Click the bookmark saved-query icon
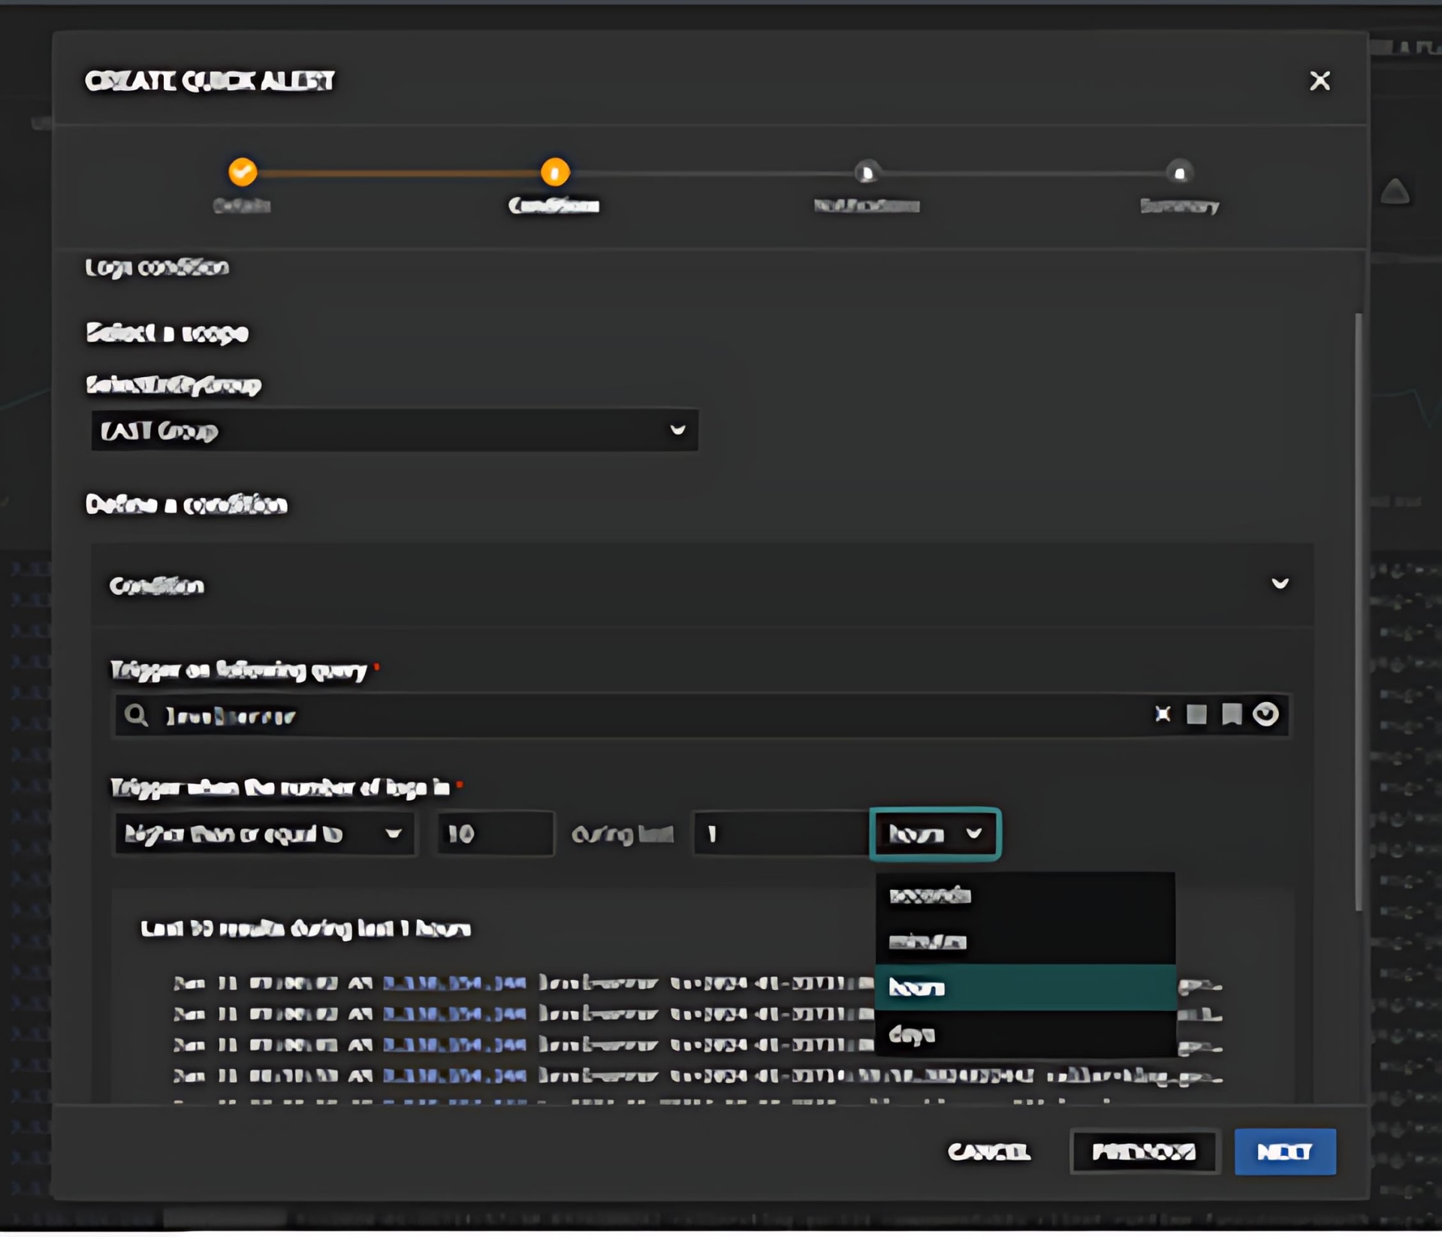The image size is (1442, 1237). click(1232, 714)
